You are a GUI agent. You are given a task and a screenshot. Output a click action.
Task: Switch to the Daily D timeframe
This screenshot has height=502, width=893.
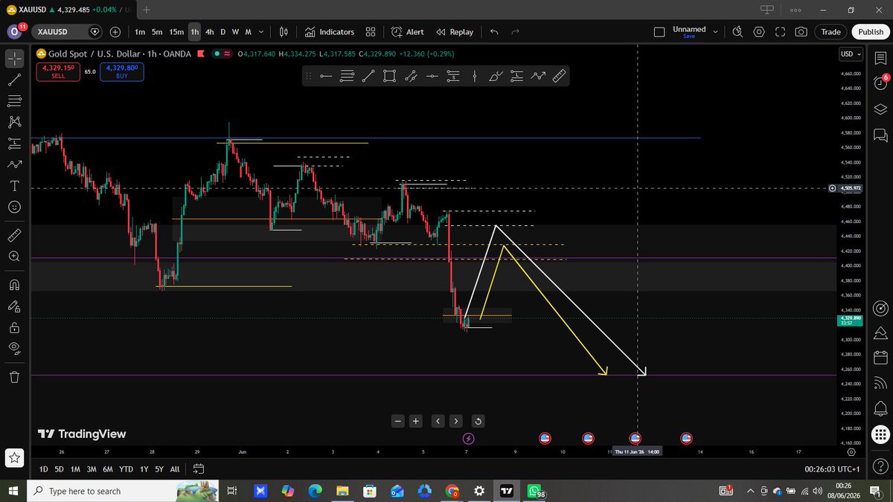(x=223, y=32)
